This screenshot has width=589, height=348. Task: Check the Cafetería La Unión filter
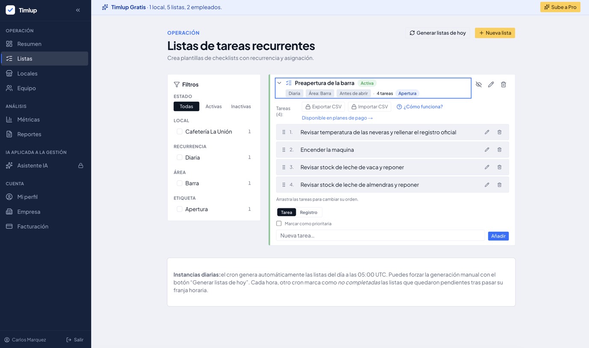click(179, 132)
